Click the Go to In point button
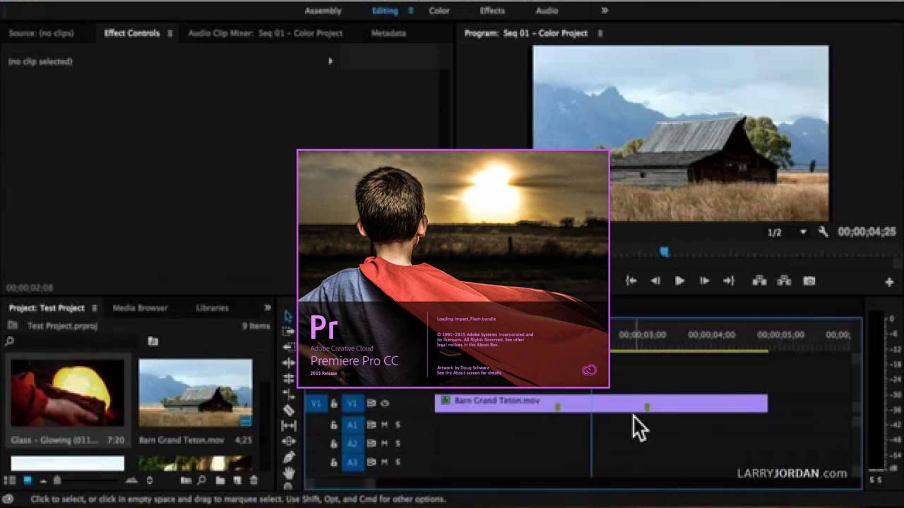Image resolution: width=904 pixels, height=508 pixels. (631, 281)
